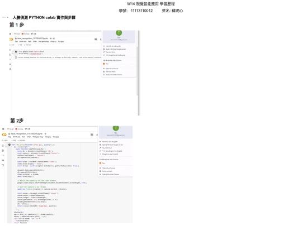Viewport: 302px width, 226px height.
Task: Select manage Google account entry in step 2 menu
Action: [111, 145]
